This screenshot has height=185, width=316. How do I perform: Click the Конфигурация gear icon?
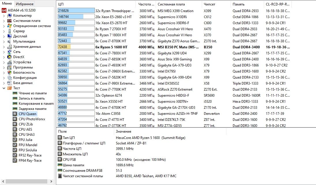[10, 78]
